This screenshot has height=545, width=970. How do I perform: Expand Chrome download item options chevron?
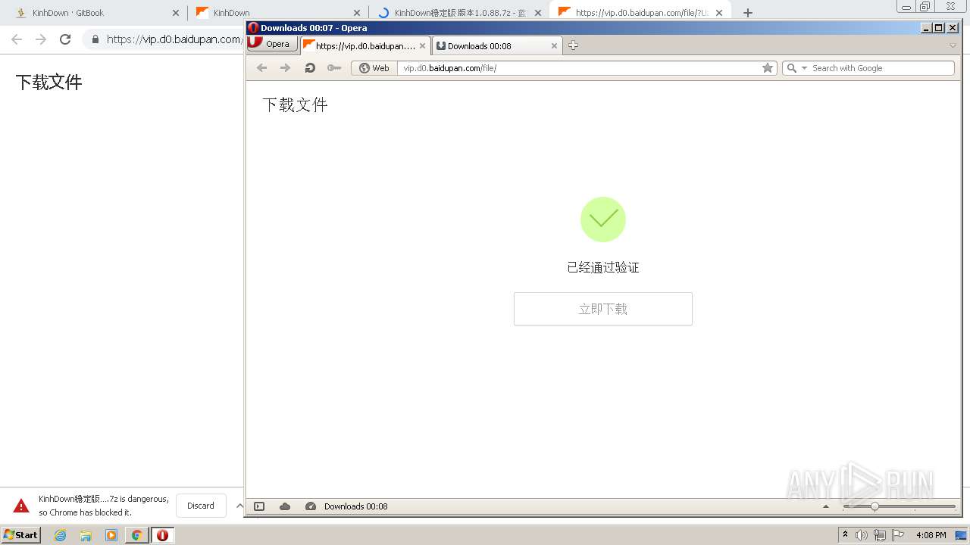(x=239, y=506)
